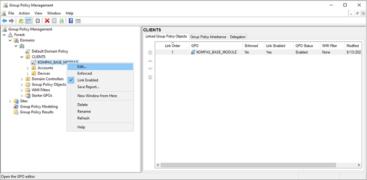Click the Group Policy Results icon
Image resolution: width=367 pixels, height=180 pixels.
[16, 112]
